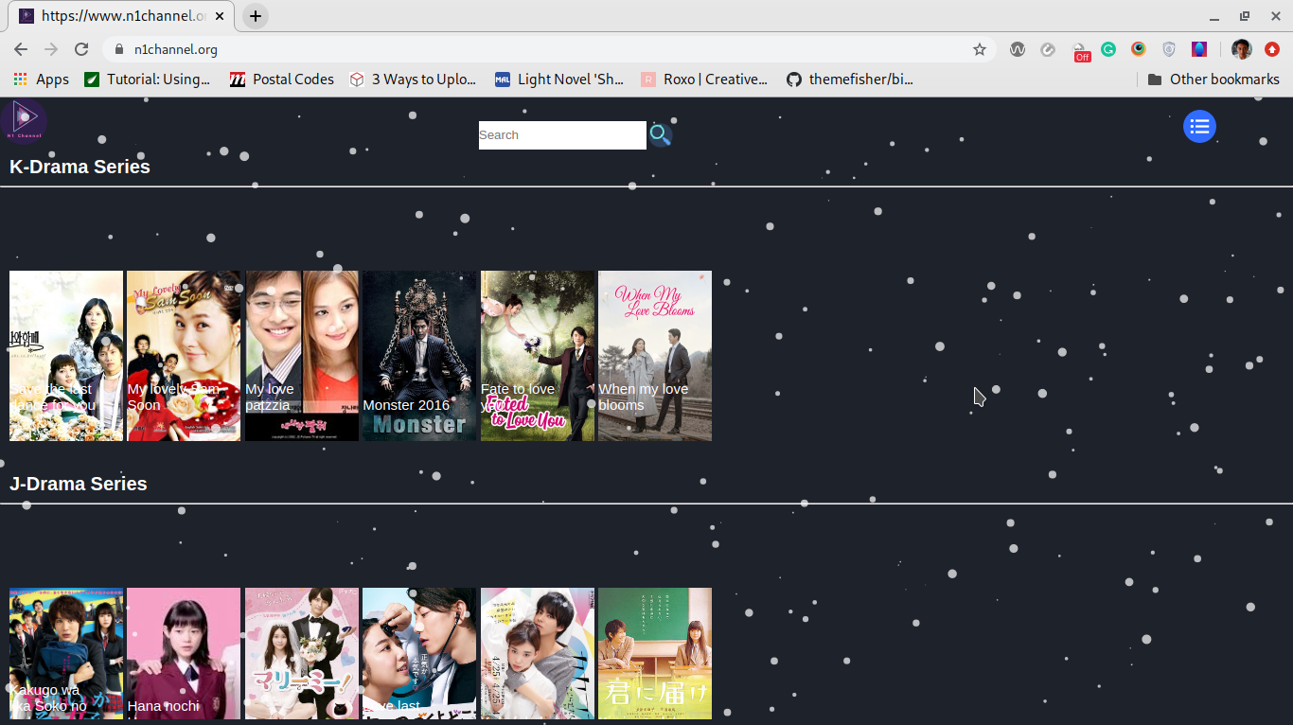
Task: Bookmark this page with the star icon
Action: [x=980, y=49]
